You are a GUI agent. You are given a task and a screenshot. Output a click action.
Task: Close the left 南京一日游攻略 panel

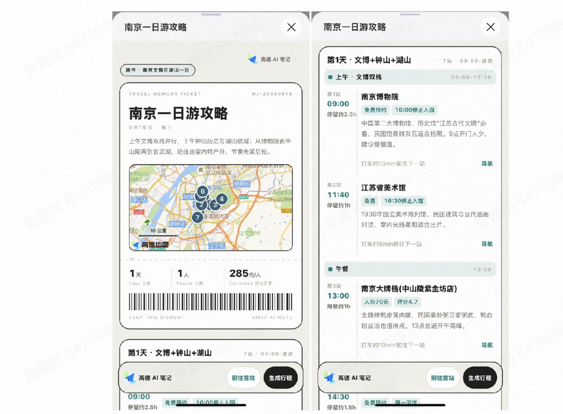[291, 27]
